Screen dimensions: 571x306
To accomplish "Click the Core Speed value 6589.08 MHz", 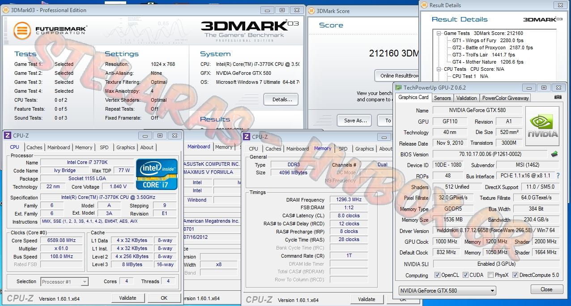I will click(62, 241).
